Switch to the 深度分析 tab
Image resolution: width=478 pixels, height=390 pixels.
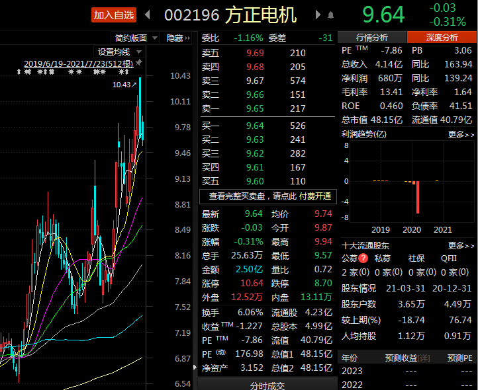442,38
